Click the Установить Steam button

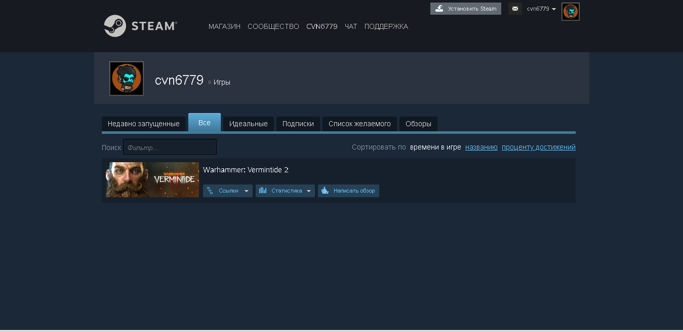[466, 9]
